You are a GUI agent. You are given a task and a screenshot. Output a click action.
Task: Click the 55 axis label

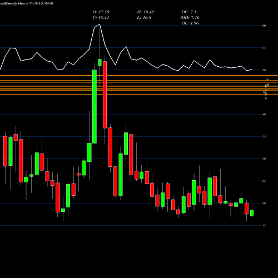click(x=264, y=48)
